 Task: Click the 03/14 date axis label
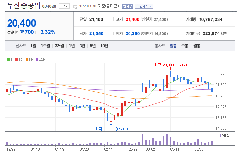tap(175, 149)
